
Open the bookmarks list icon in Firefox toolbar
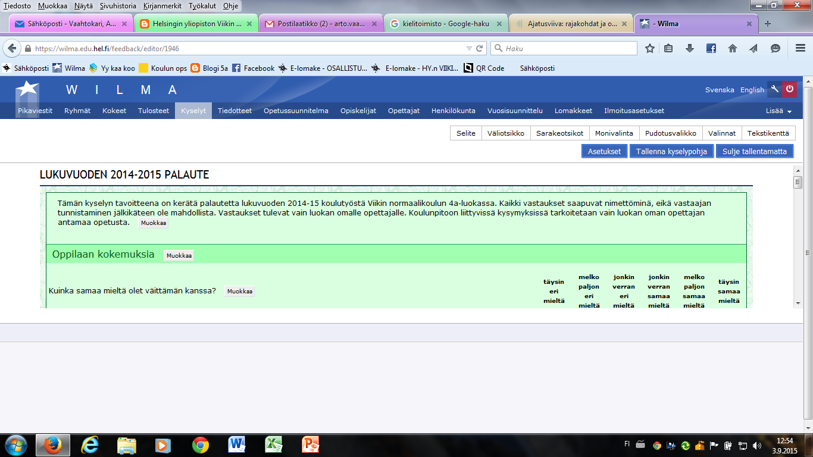(x=668, y=48)
